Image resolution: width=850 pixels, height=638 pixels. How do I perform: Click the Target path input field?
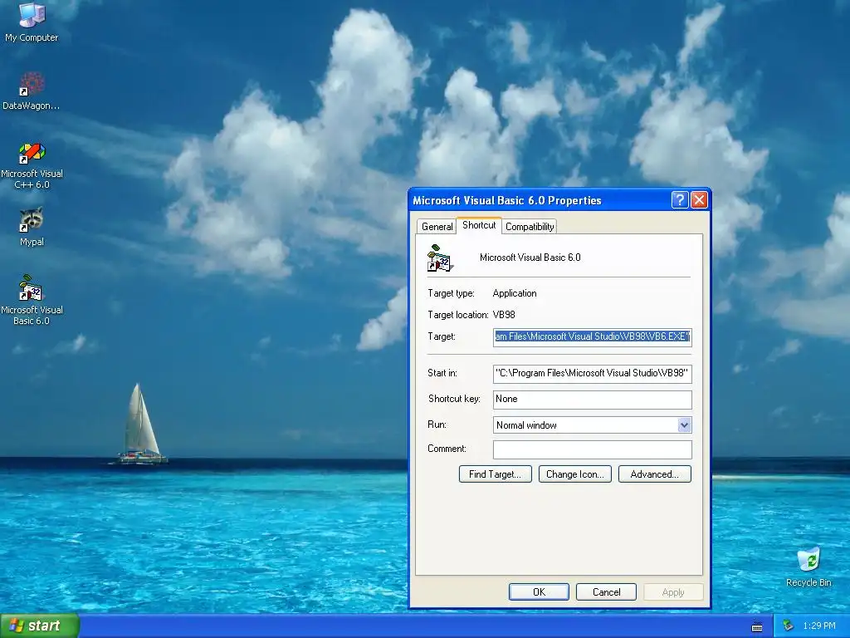point(592,337)
